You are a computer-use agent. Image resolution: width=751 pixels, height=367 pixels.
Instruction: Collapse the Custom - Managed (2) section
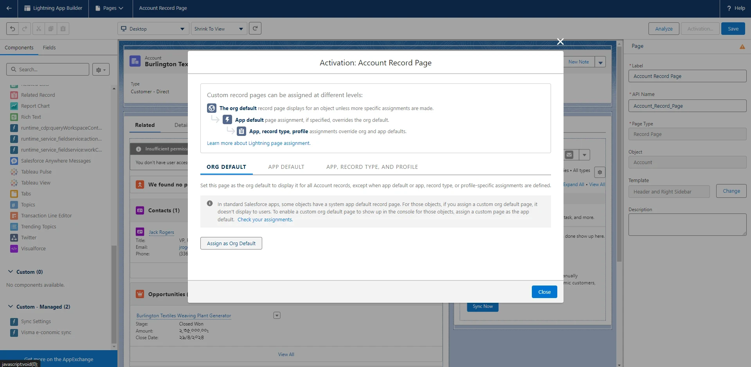[x=11, y=306]
